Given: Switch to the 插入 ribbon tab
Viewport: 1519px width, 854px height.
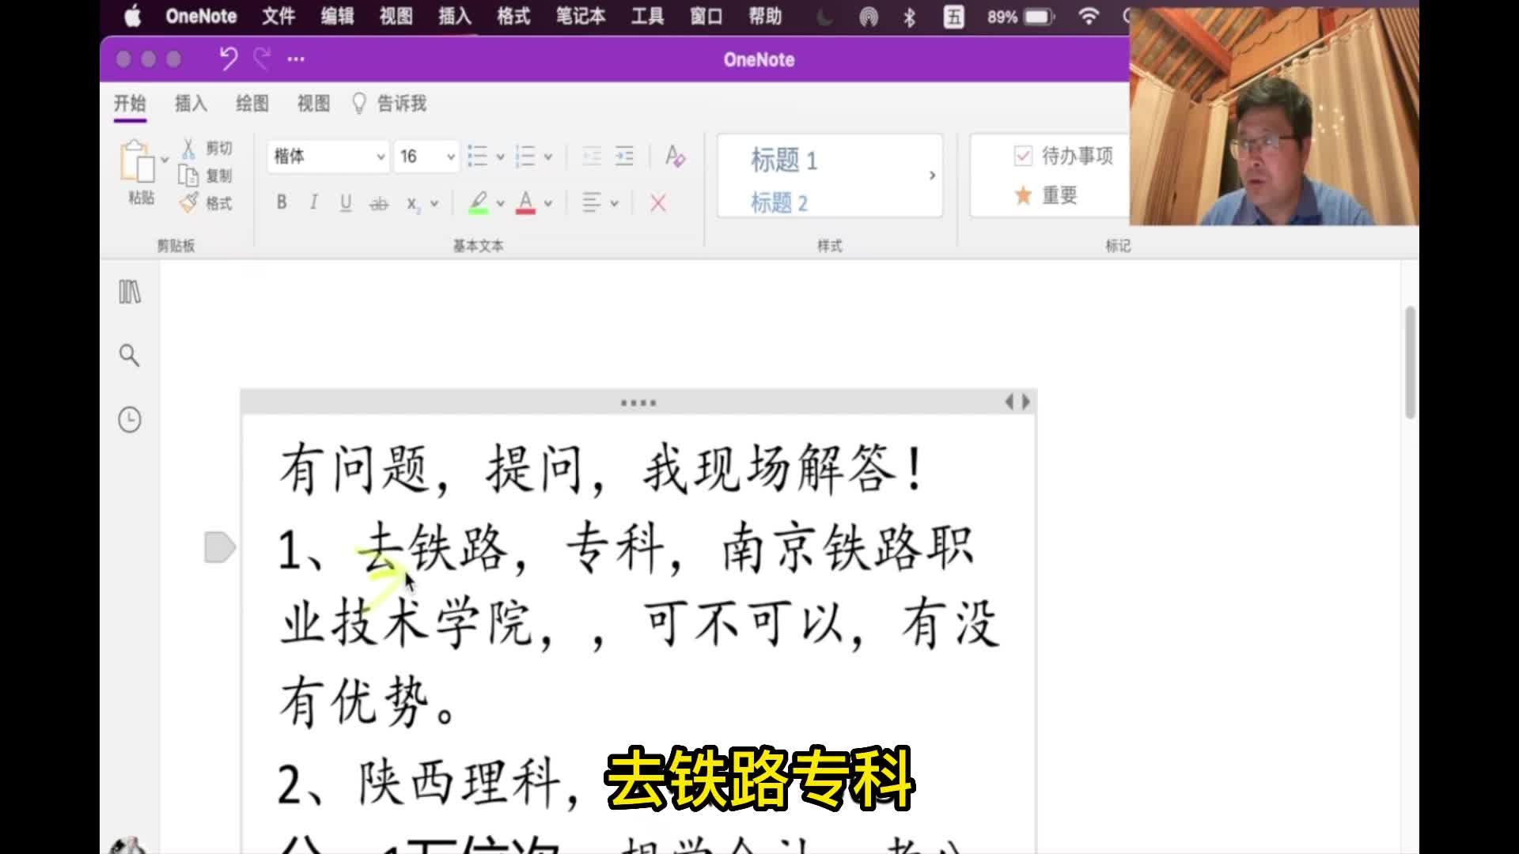Looking at the screenshot, I should click(191, 104).
